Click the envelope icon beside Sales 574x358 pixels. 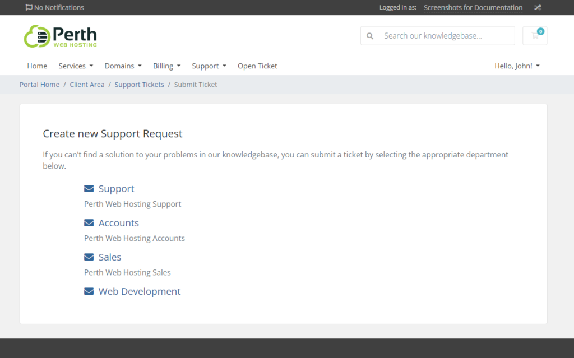click(89, 257)
